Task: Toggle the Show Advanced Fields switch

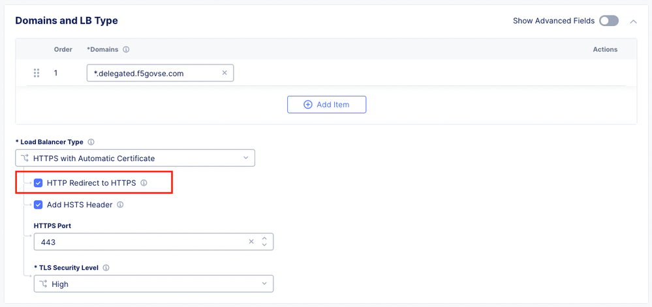Action: coord(609,21)
